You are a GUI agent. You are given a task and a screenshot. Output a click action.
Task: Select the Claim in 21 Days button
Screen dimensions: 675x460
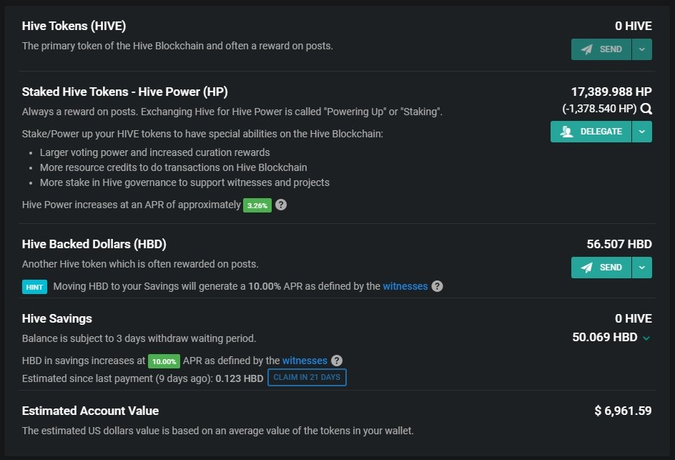point(307,377)
